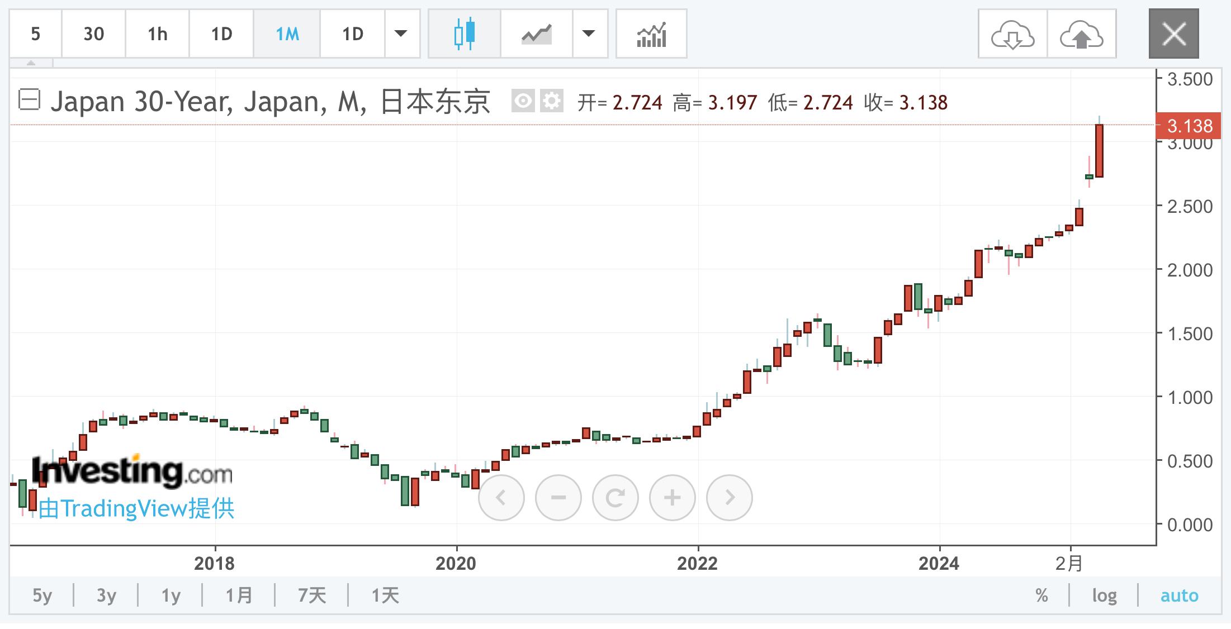Toggle visibility of Japan 30-Year with the eye icon
The width and height of the screenshot is (1231, 629).
523,101
